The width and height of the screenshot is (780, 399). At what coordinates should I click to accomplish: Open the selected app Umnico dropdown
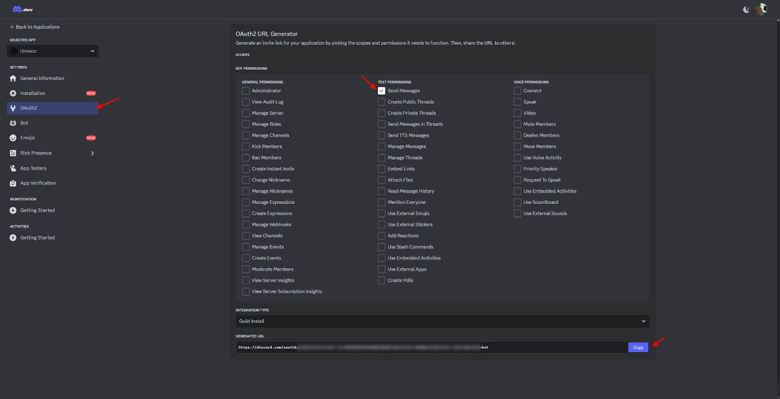tap(53, 51)
